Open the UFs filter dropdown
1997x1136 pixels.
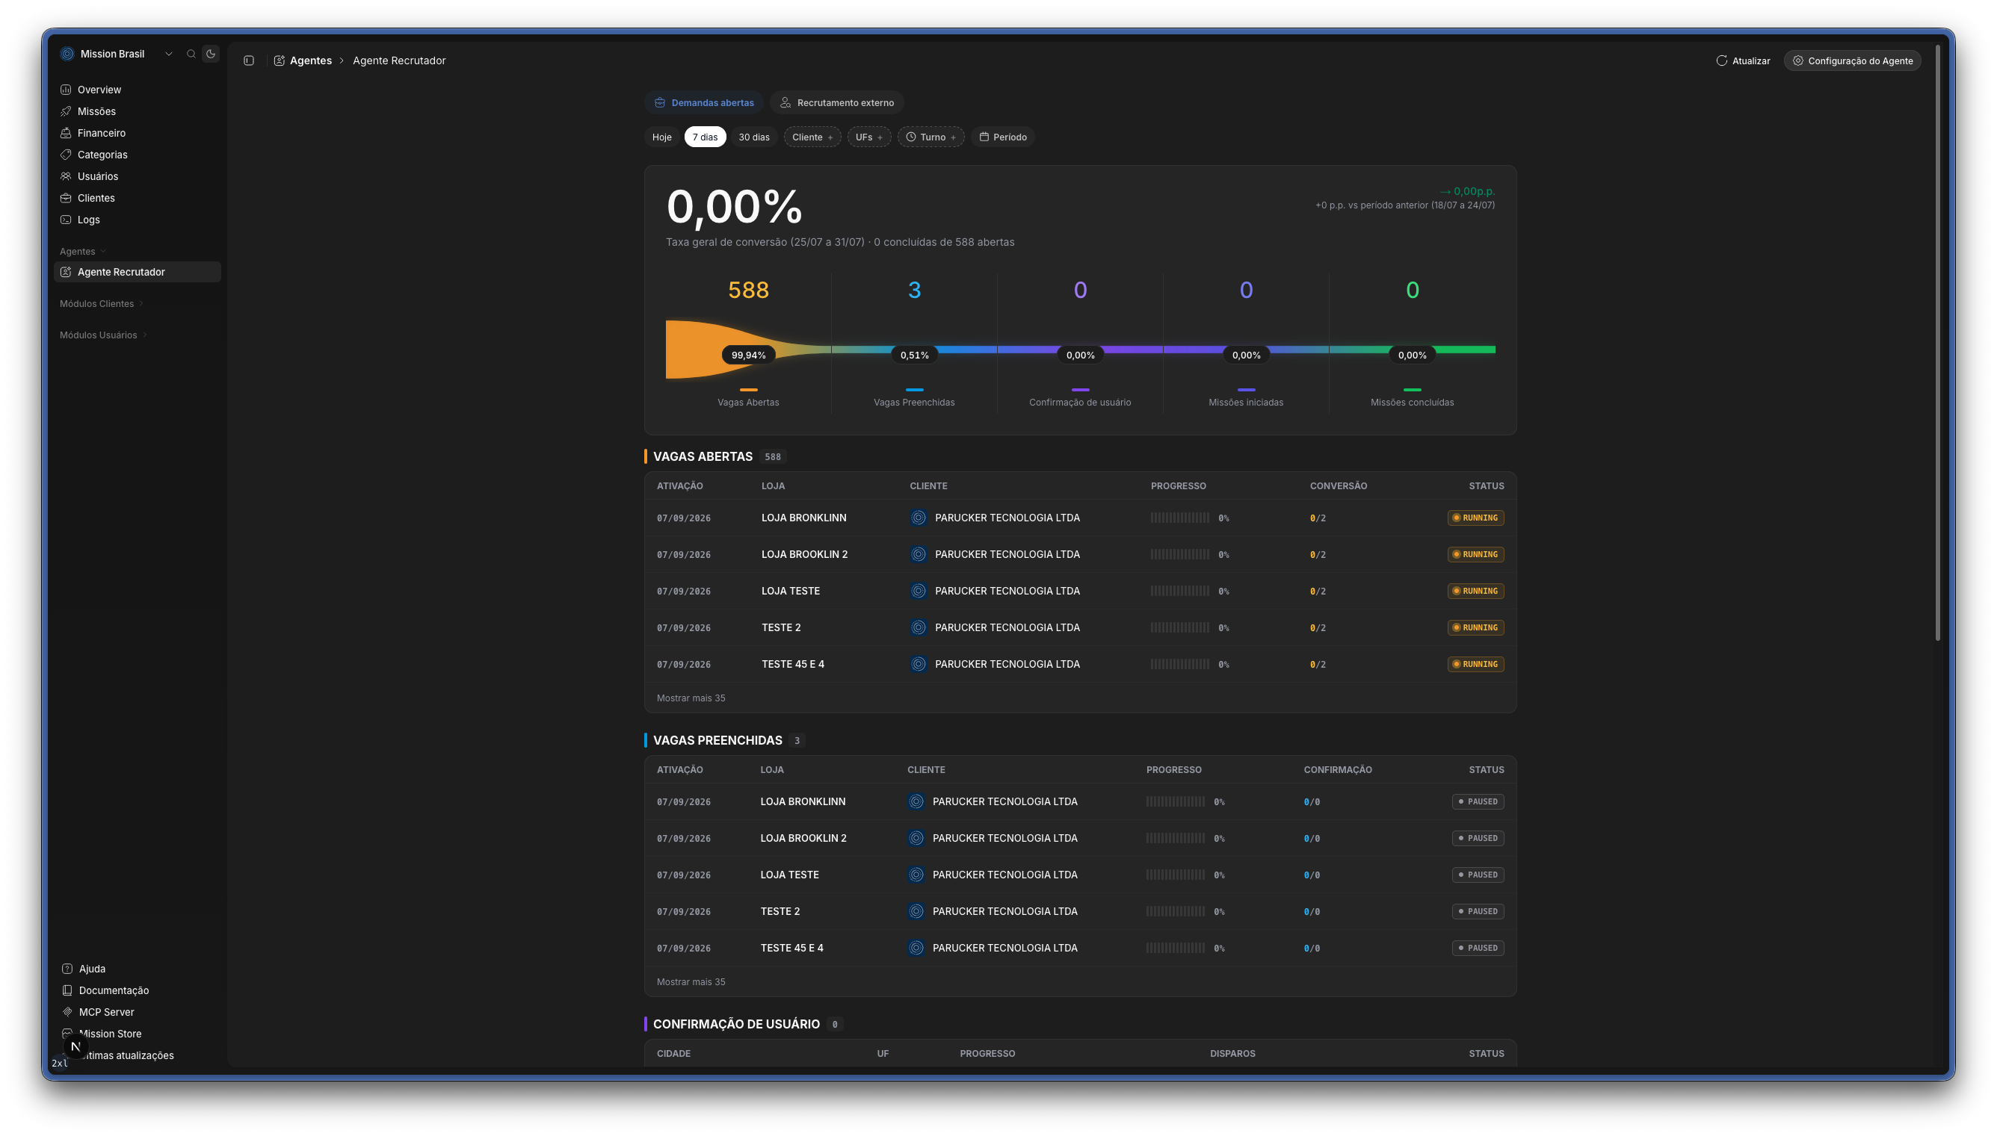869,137
